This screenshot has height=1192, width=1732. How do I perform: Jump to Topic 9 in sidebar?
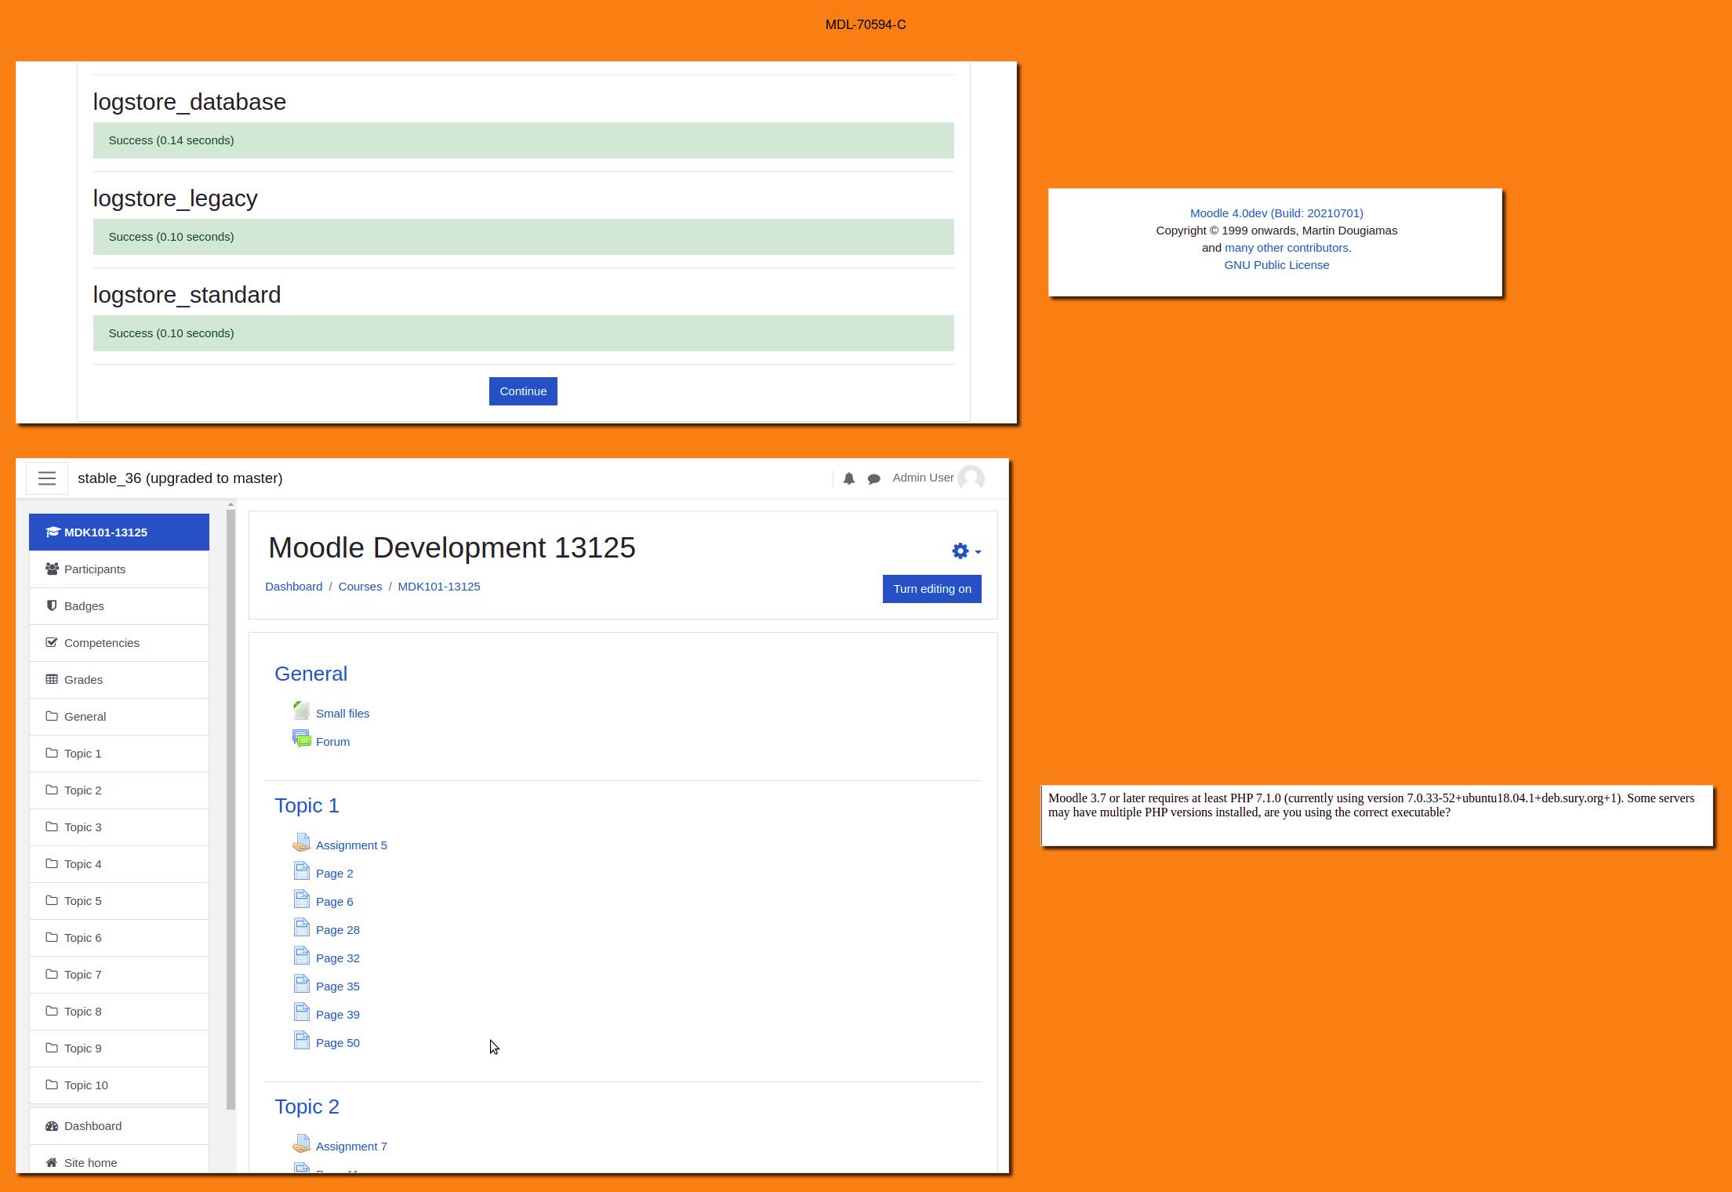tap(119, 1048)
